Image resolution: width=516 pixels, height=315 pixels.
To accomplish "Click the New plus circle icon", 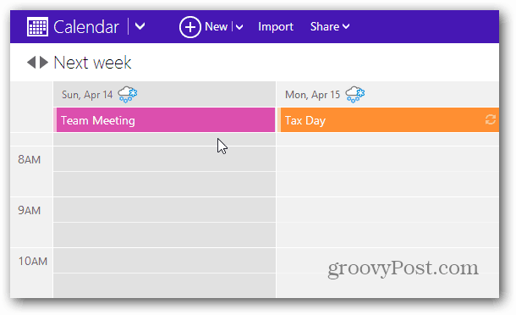I will point(190,27).
